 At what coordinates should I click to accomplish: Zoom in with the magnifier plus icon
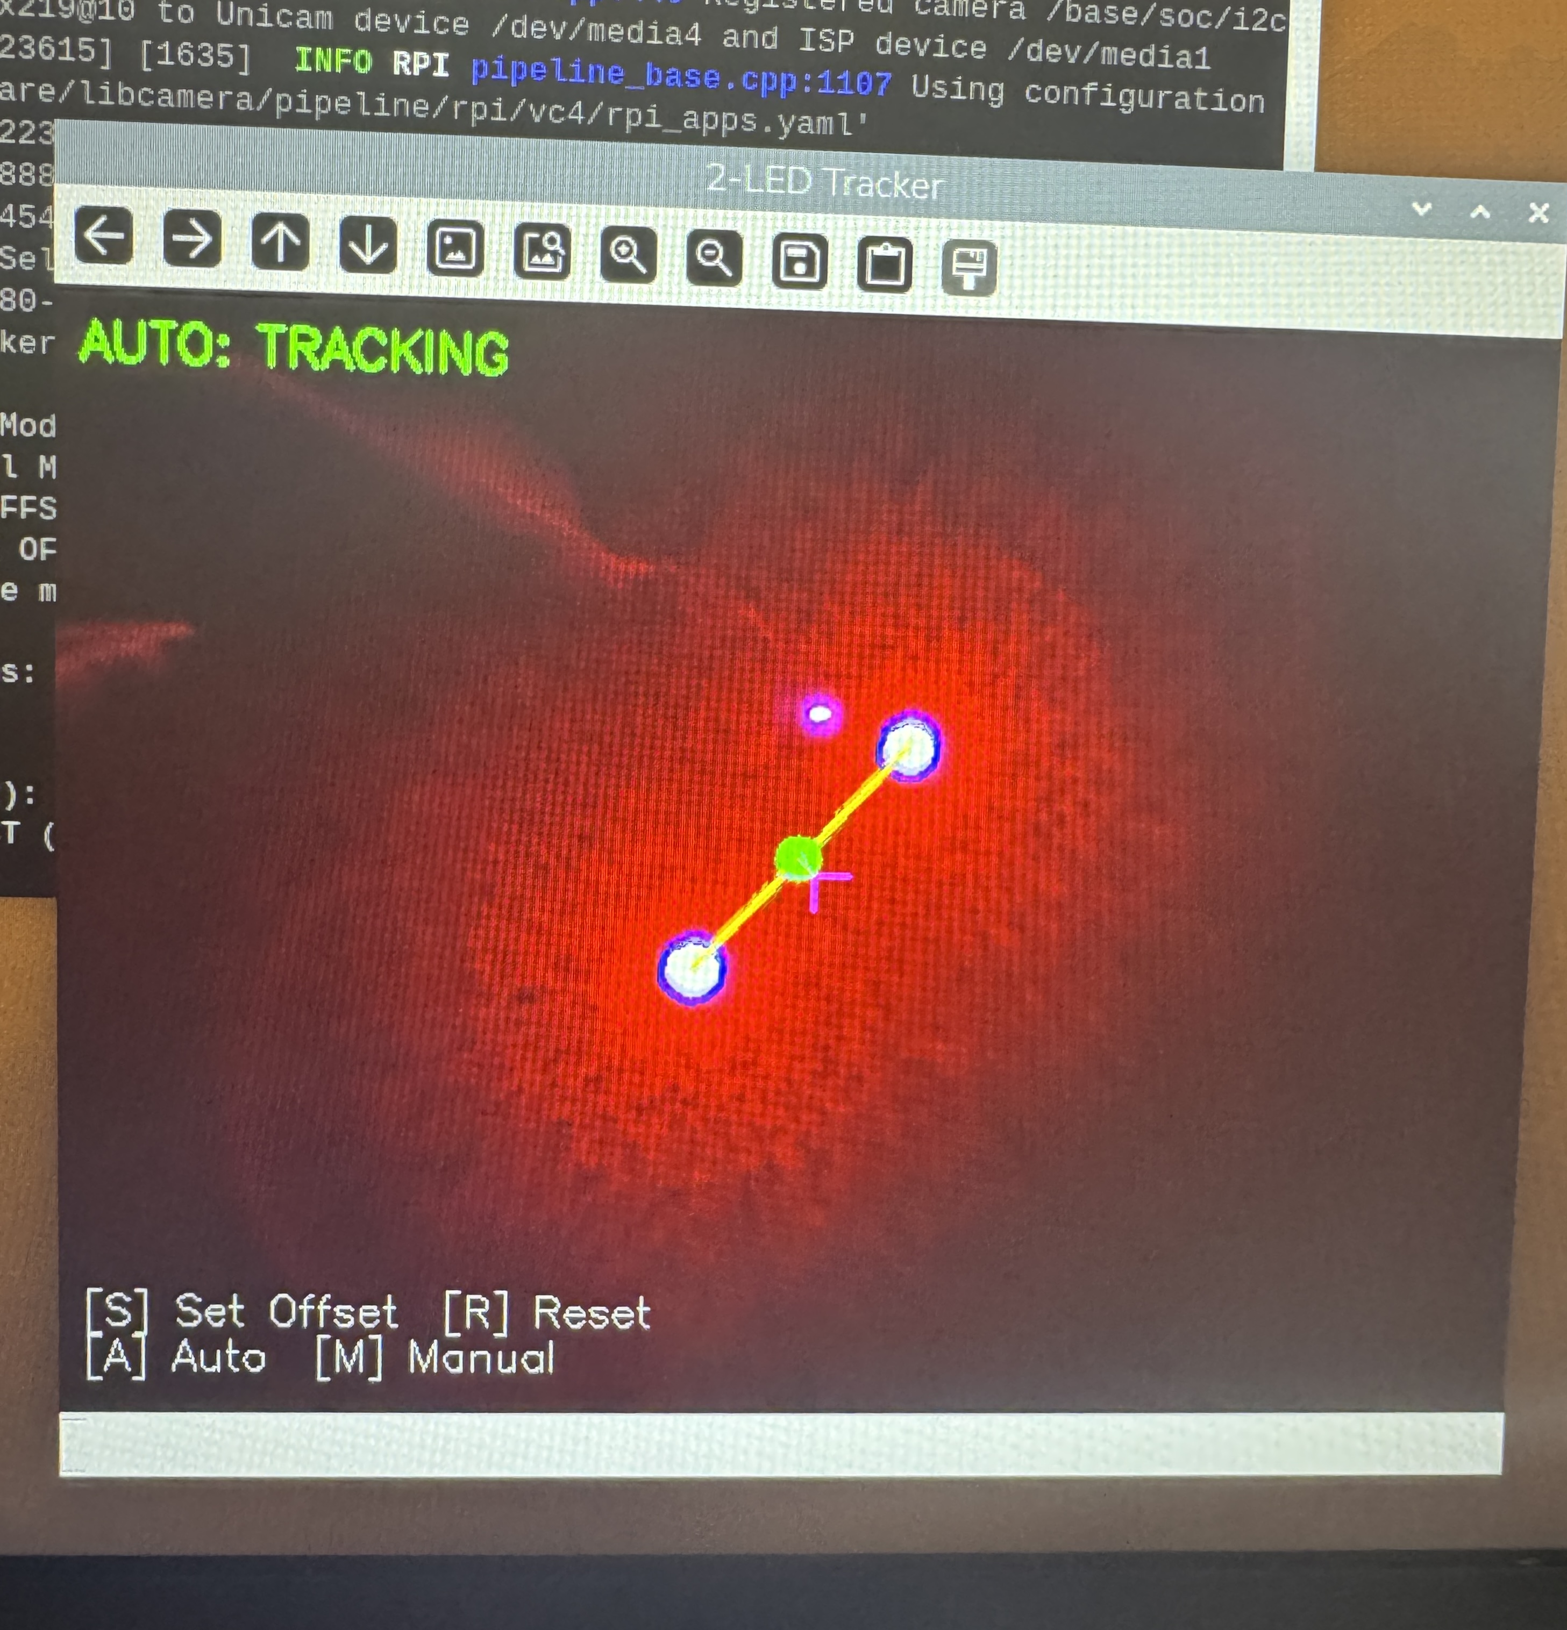(629, 254)
